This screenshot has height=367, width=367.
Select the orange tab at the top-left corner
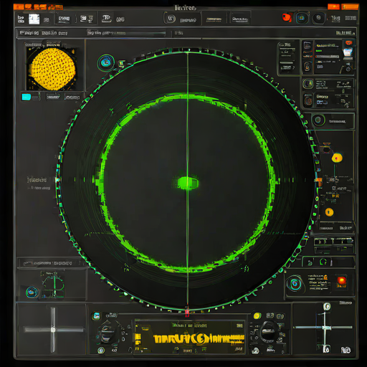click(x=19, y=7)
